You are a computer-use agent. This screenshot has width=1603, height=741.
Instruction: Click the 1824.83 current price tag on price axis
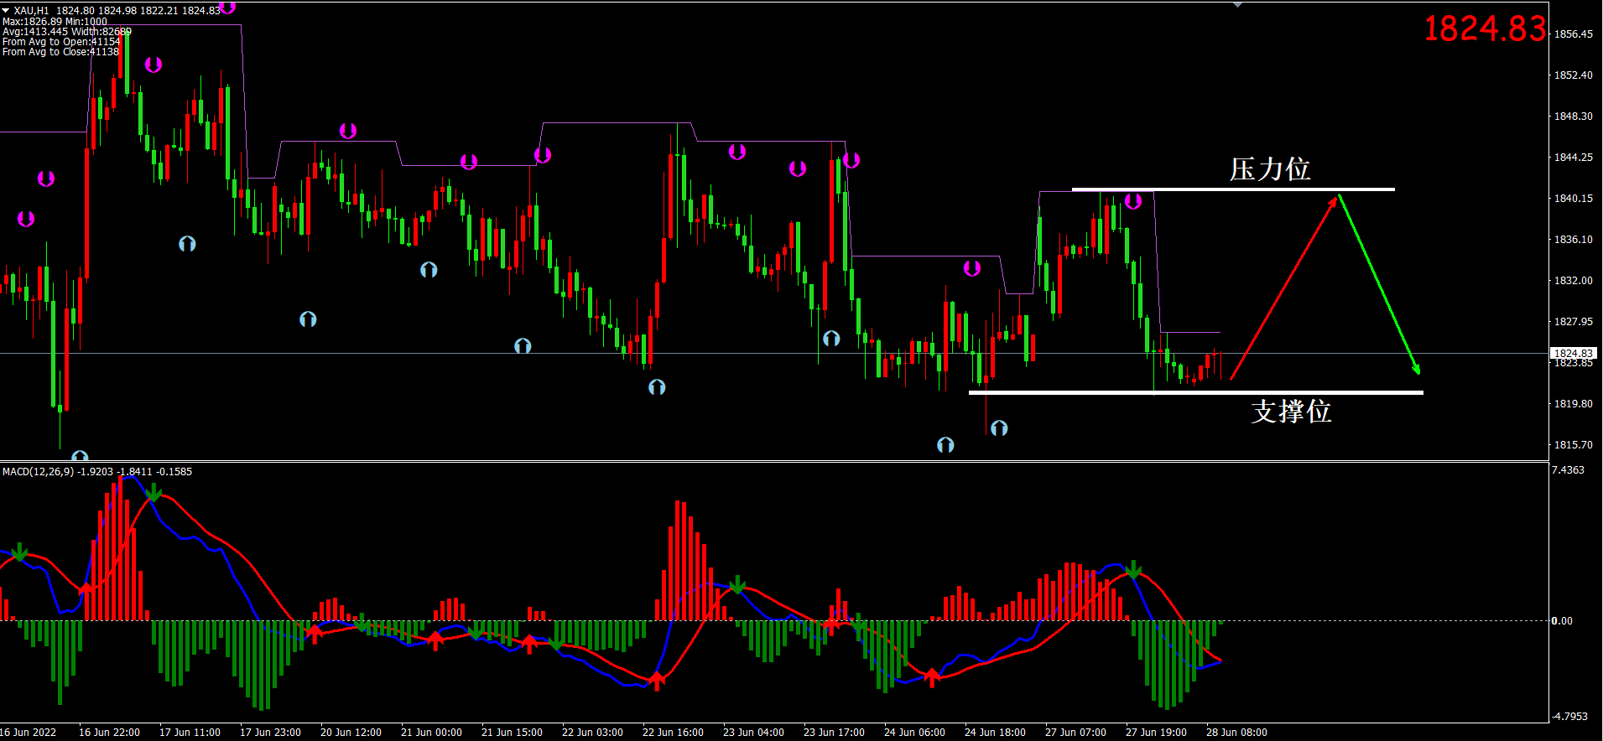(x=1572, y=354)
